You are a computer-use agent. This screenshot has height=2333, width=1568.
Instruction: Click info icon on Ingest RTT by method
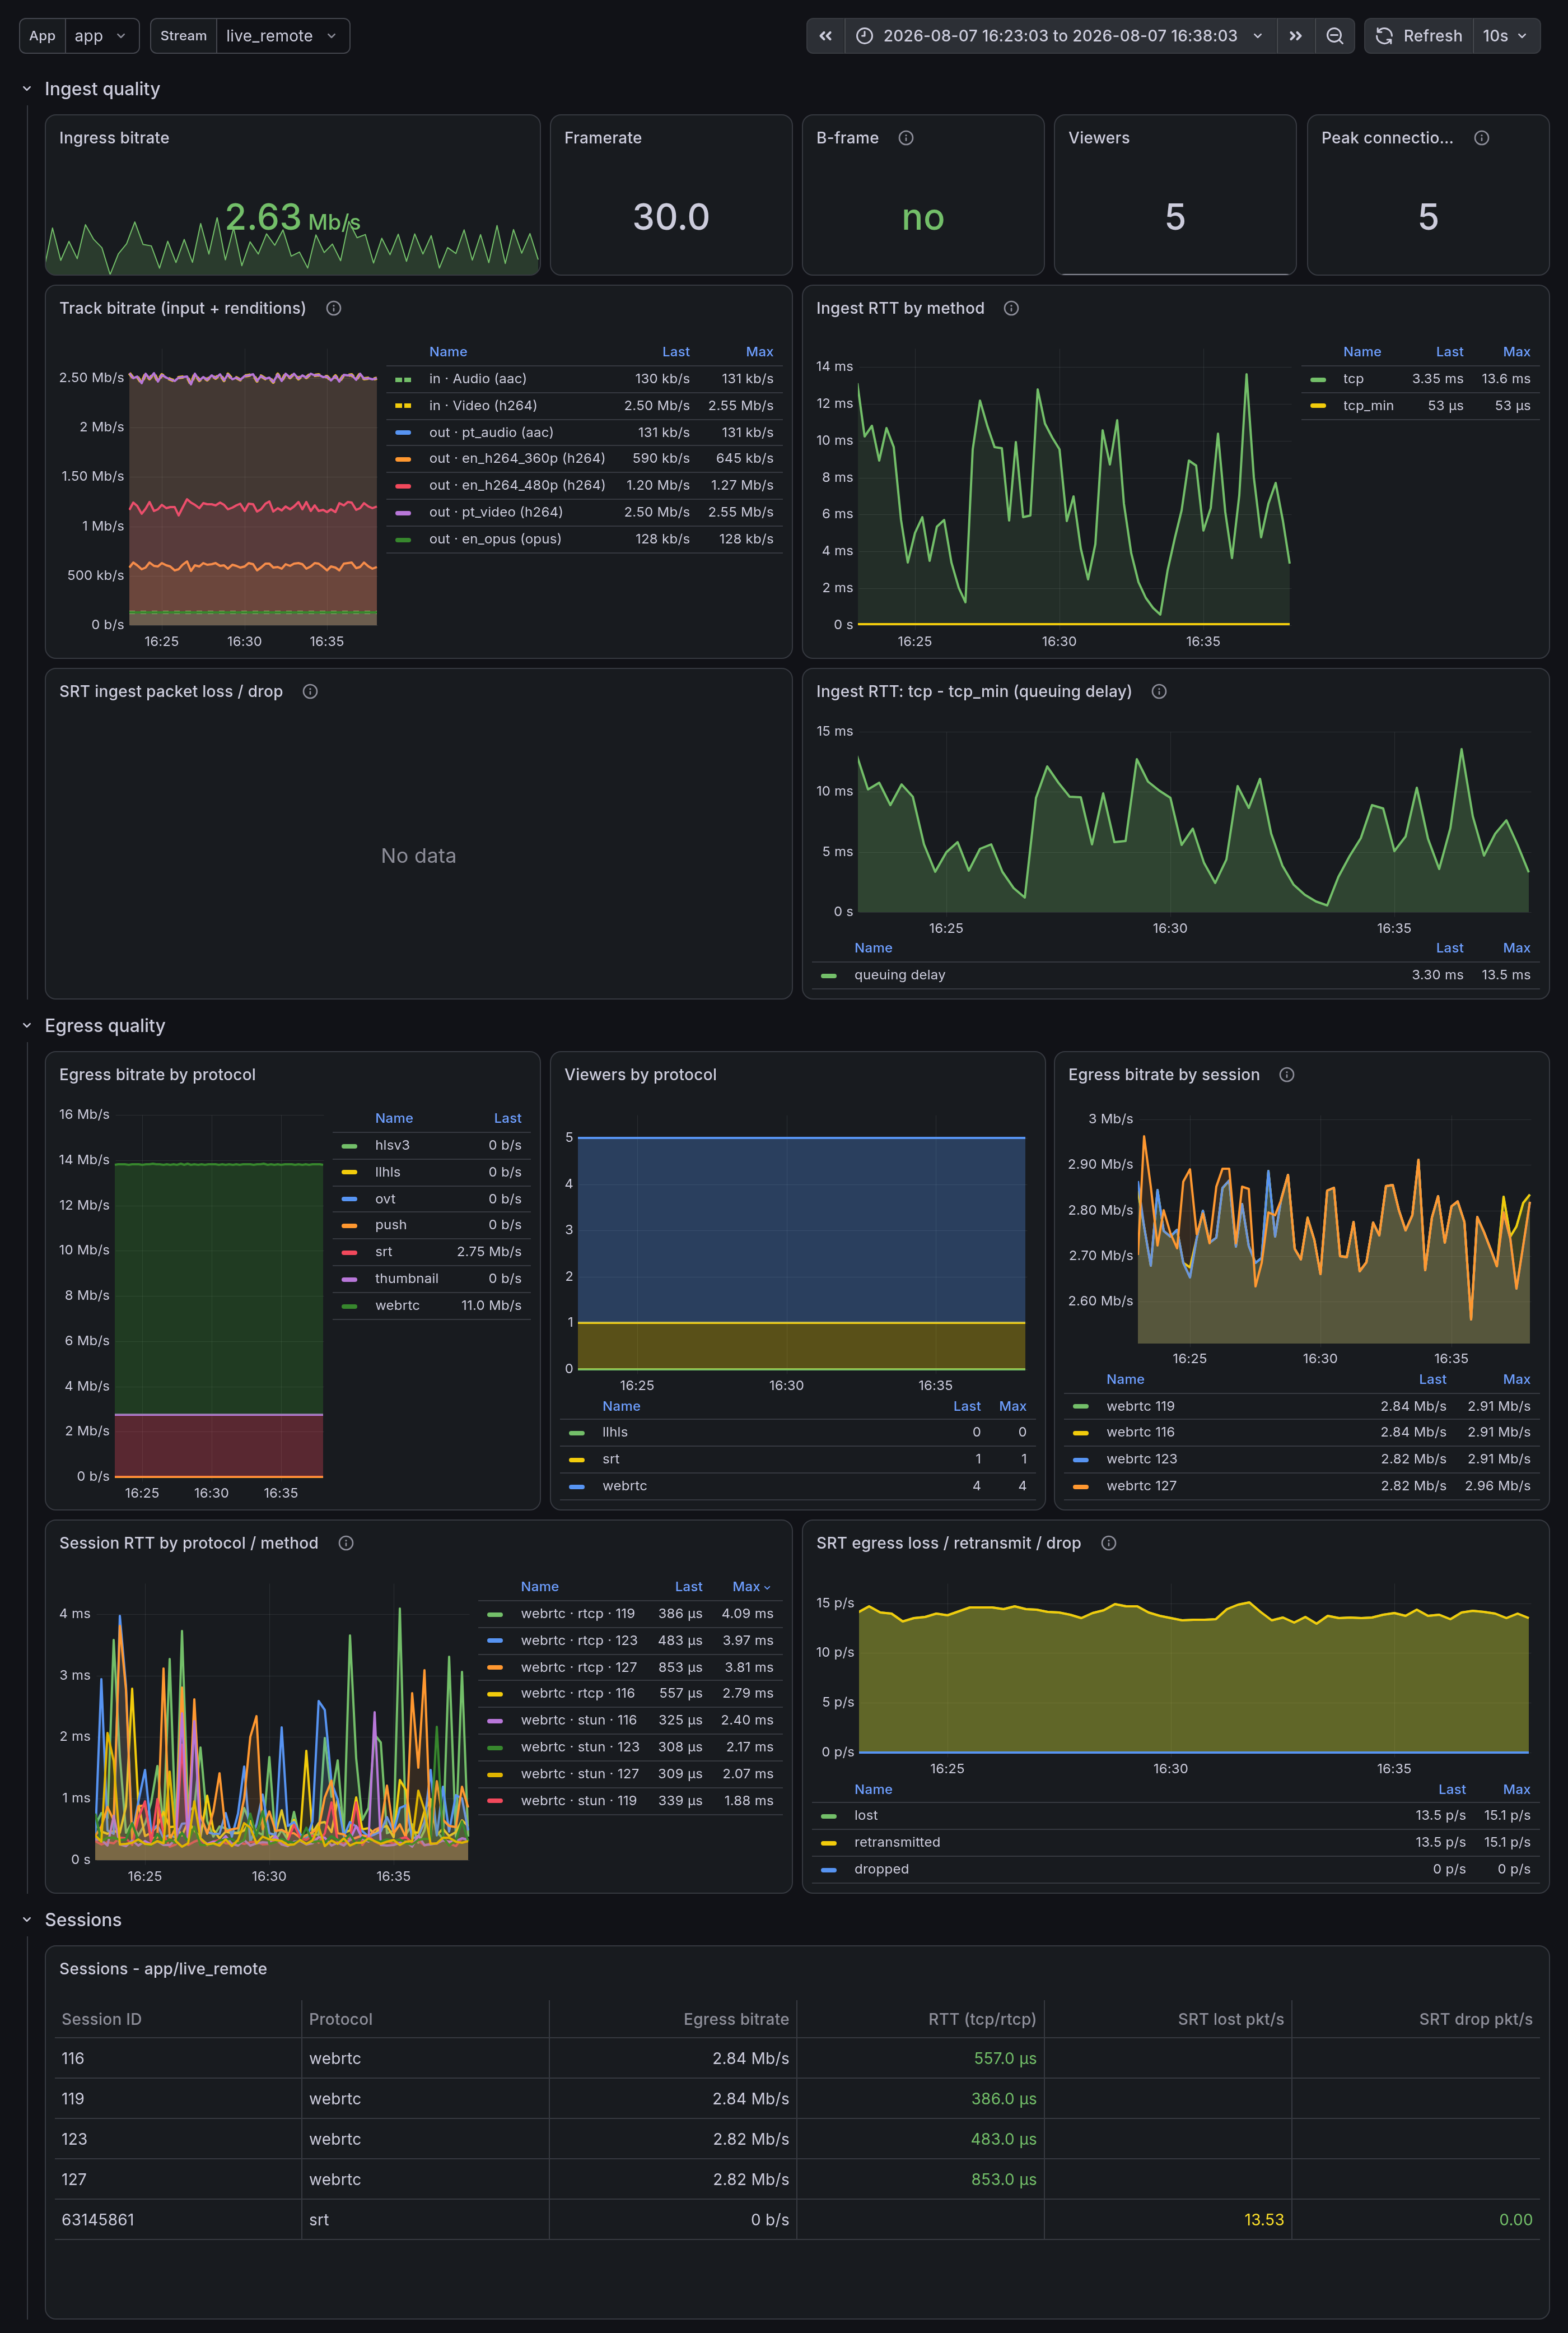click(1011, 308)
